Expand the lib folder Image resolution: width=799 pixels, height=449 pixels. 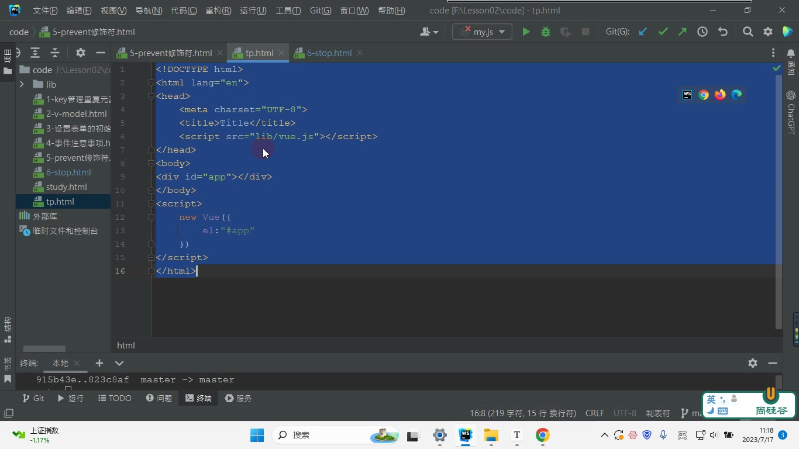pos(22,84)
